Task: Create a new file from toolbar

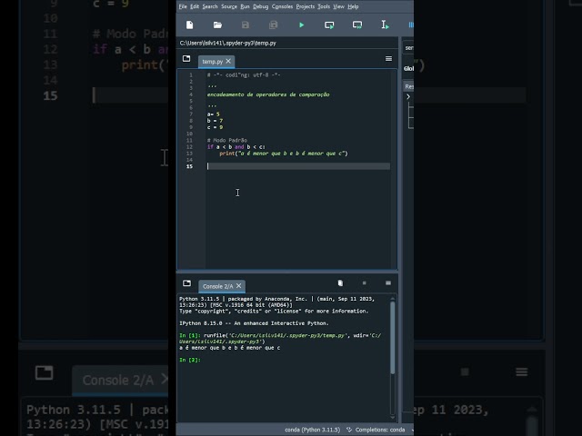Action: [190, 25]
